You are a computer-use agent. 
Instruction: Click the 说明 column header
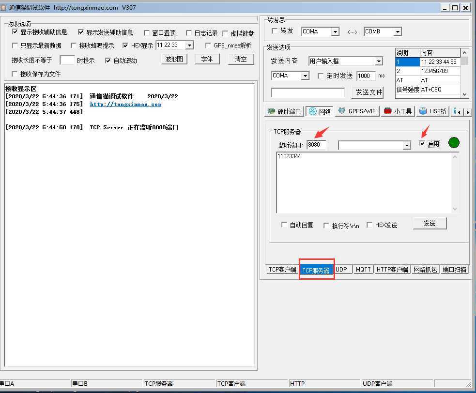click(408, 53)
